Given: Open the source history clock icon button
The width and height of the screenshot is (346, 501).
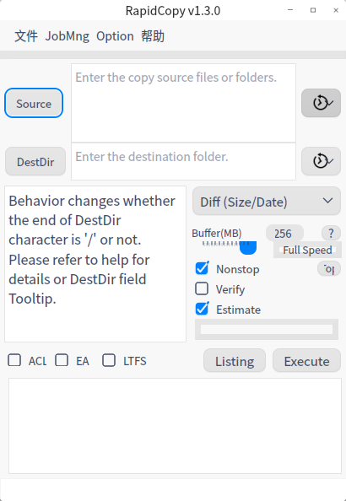Looking at the screenshot, I should [x=321, y=103].
